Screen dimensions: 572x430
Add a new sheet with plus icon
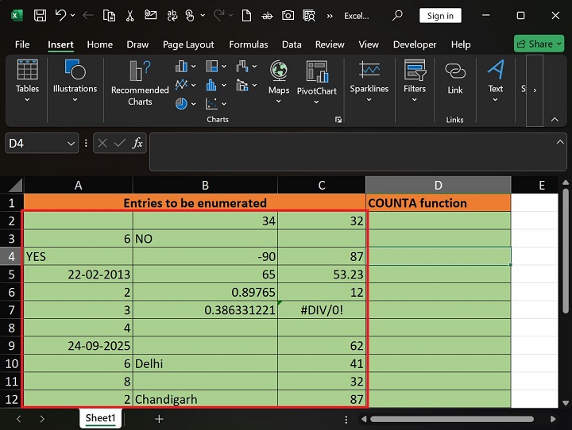click(x=159, y=418)
